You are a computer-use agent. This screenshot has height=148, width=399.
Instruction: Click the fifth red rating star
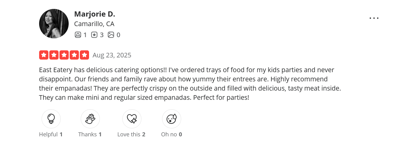click(x=84, y=55)
